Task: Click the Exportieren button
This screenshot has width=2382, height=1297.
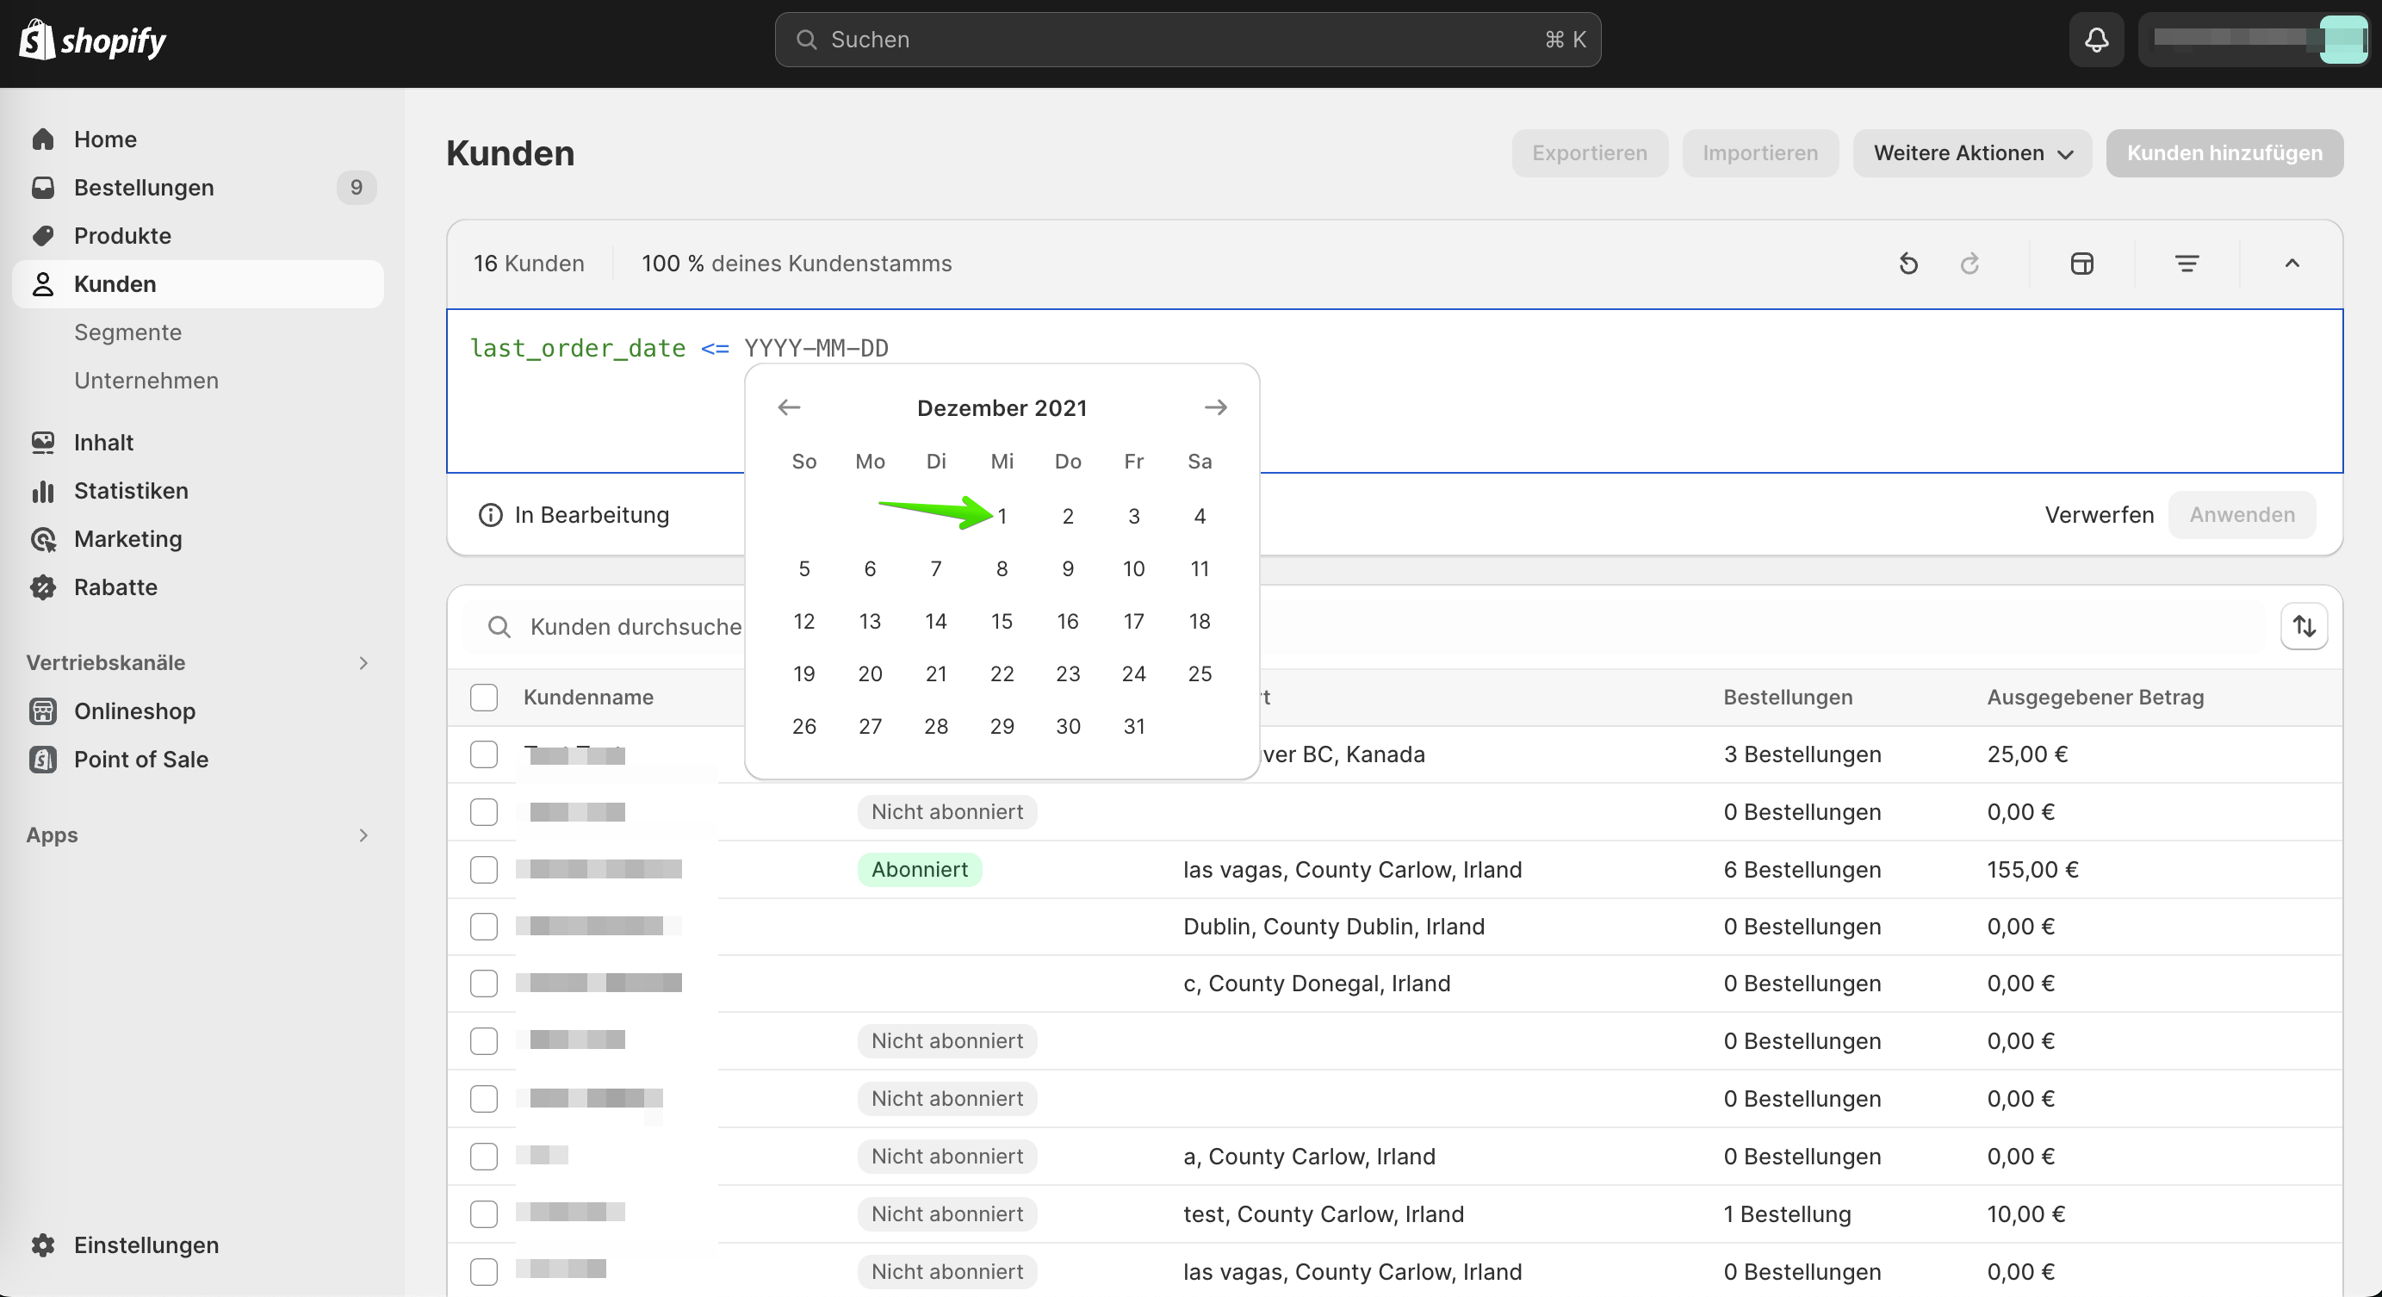Action: point(1590,153)
